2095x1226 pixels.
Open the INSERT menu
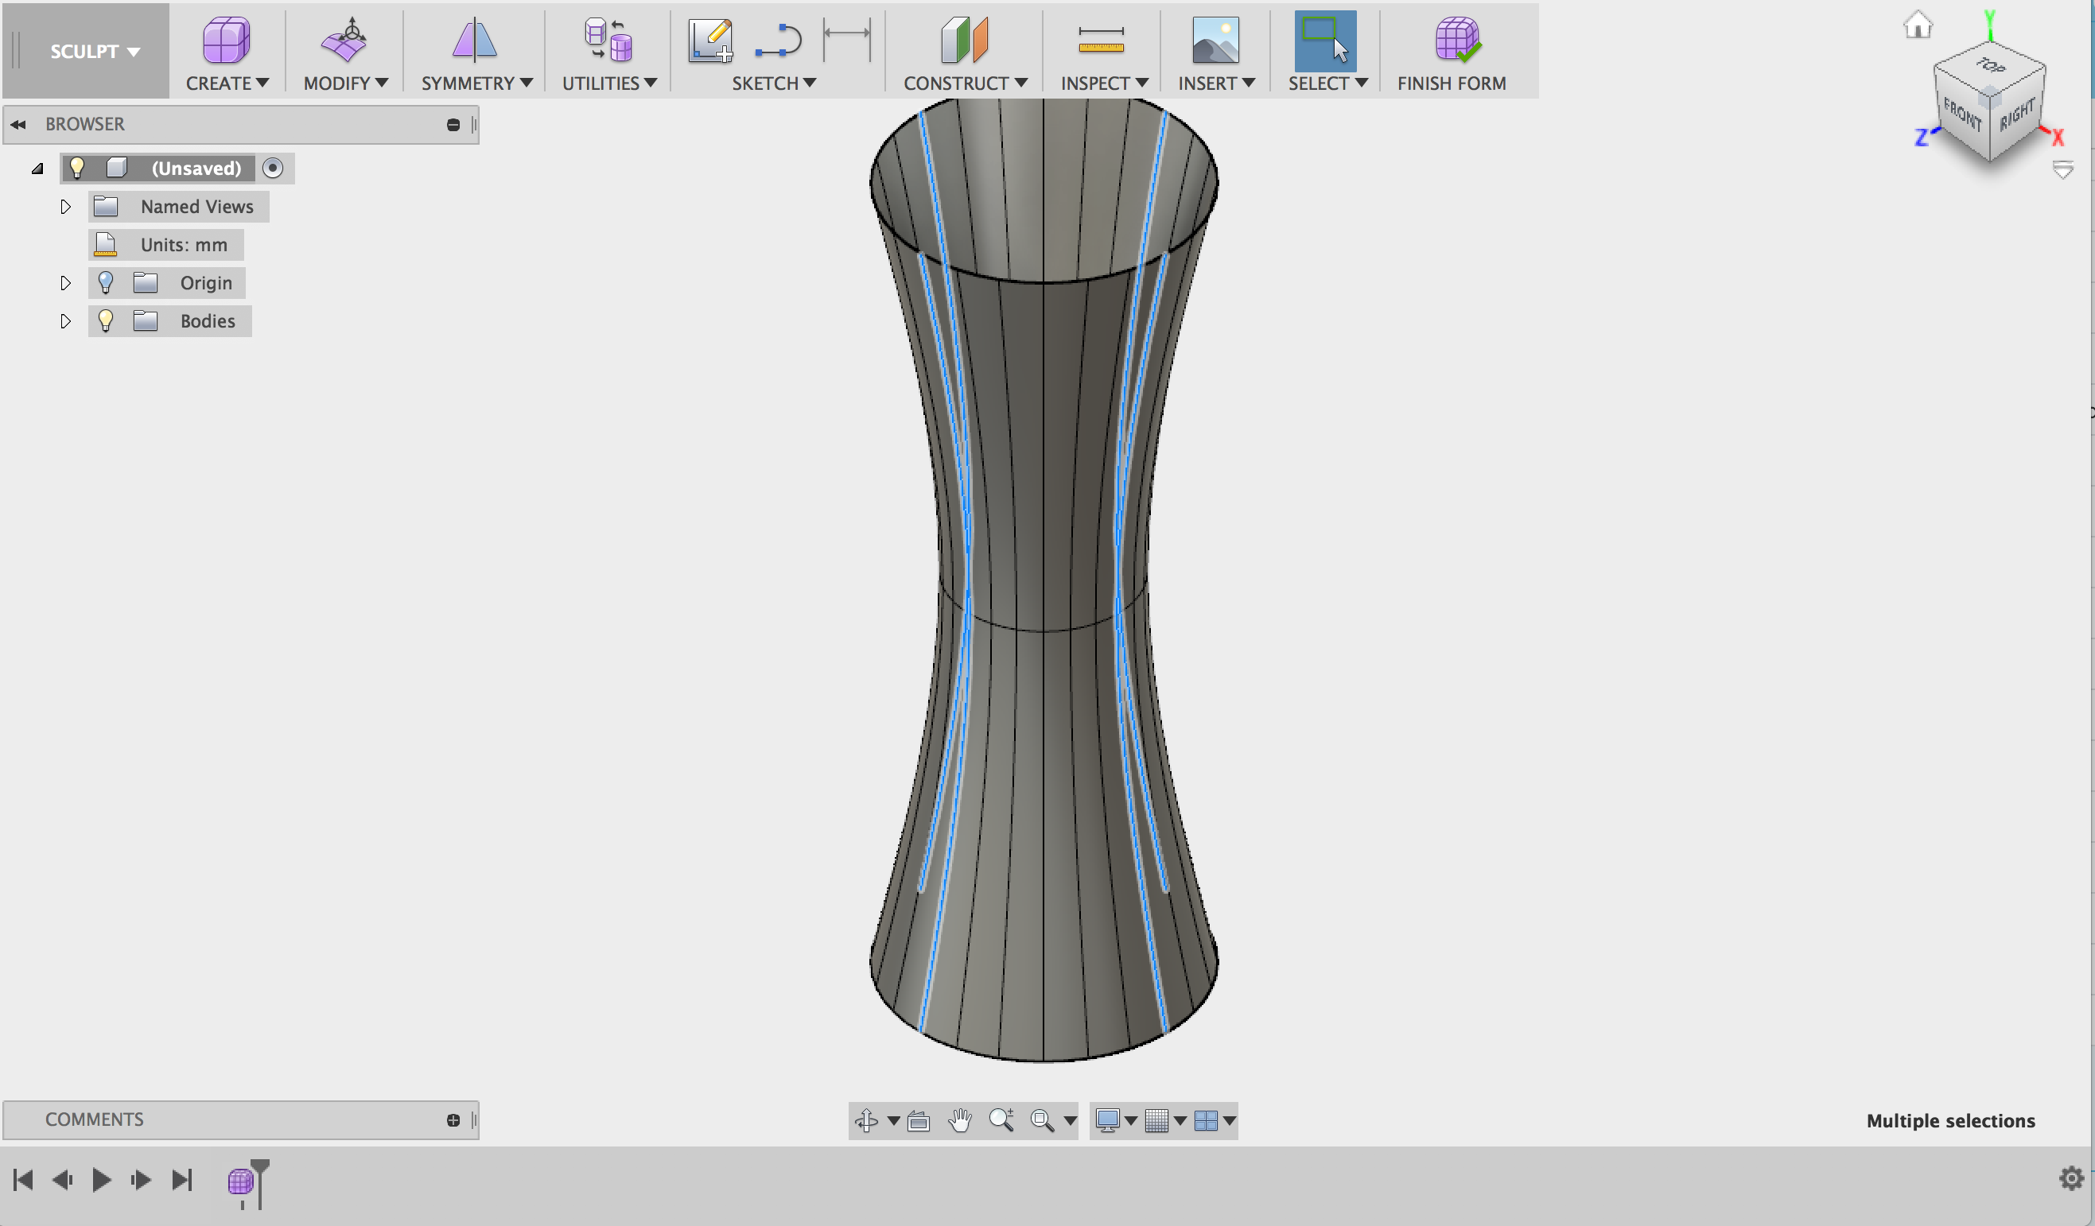[1216, 83]
